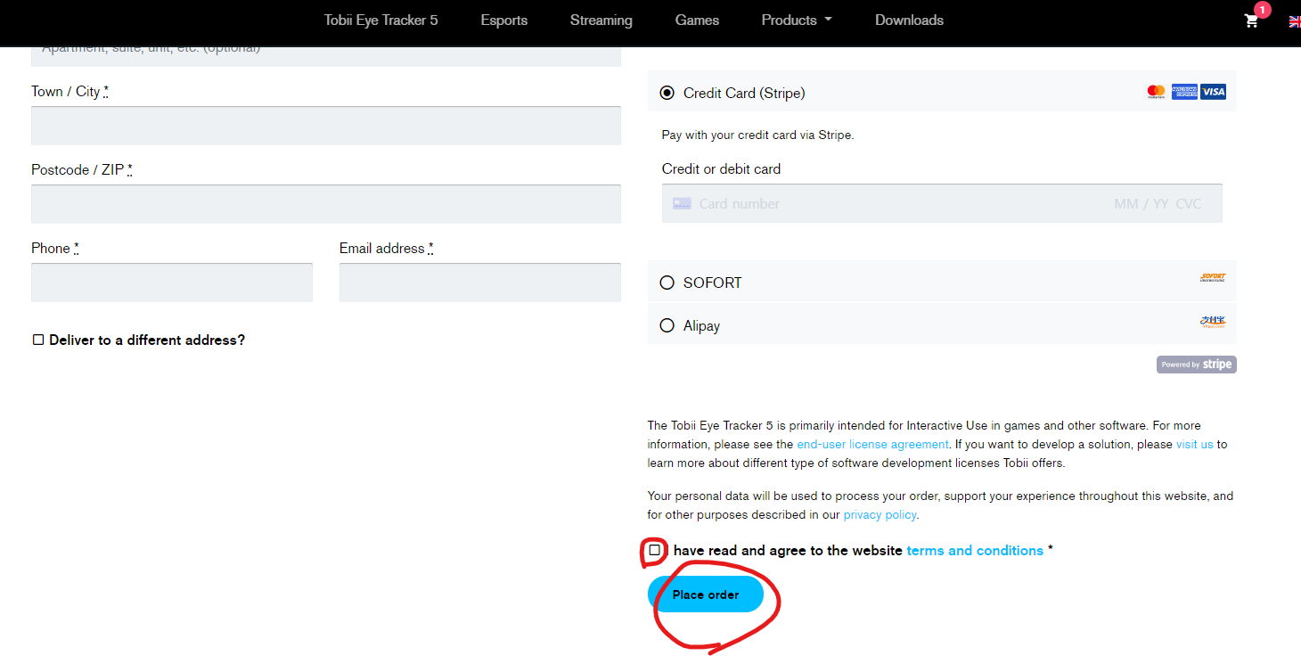Click the card icon in card field
This screenshot has height=664, width=1301.
tap(682, 203)
